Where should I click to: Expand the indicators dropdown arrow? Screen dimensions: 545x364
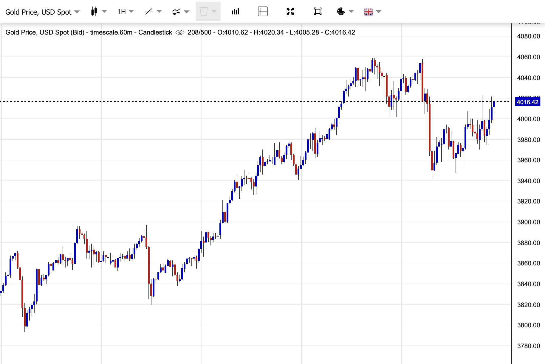(x=187, y=12)
